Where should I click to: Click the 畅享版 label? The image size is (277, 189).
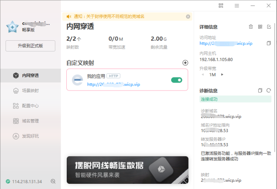[28, 30]
